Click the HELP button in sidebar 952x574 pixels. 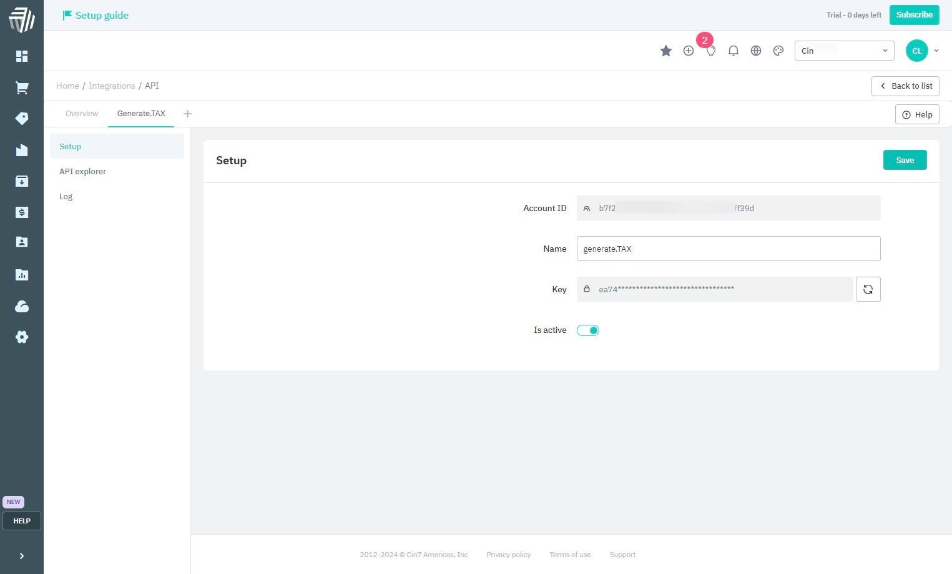click(22, 521)
